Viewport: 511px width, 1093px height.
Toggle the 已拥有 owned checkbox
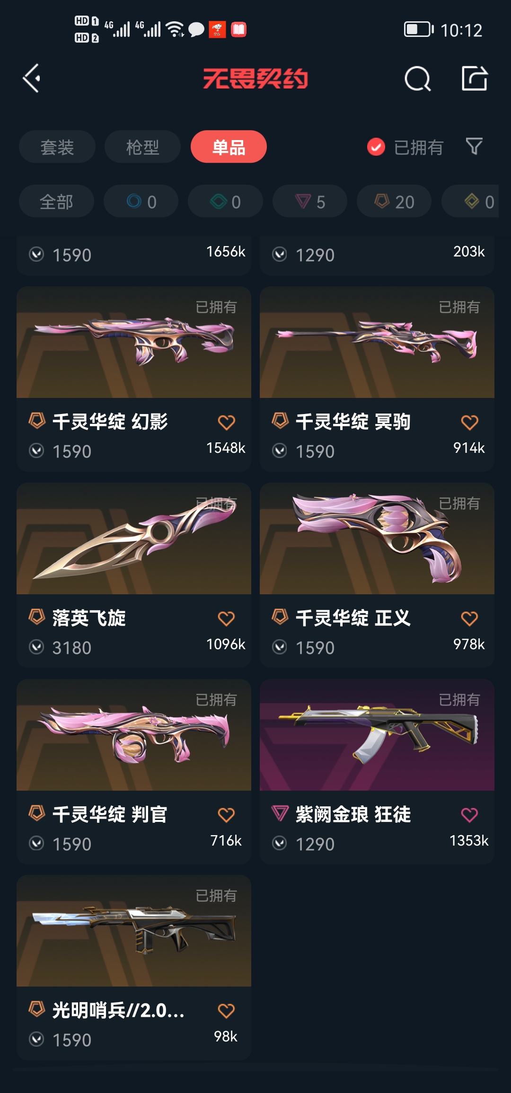click(376, 147)
